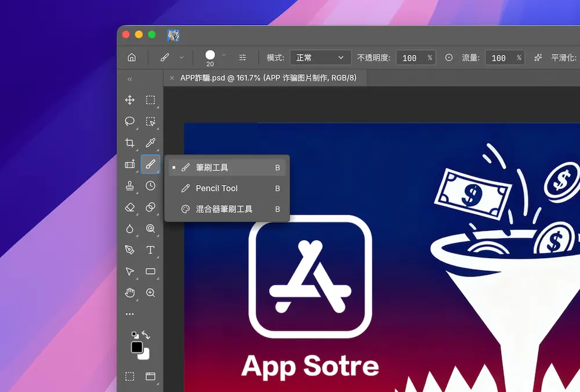Select the Gradient tool icon
The image size is (580, 392).
[151, 207]
